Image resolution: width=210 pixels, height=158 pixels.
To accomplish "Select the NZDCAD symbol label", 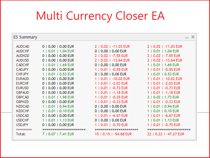I will coord(23,106).
